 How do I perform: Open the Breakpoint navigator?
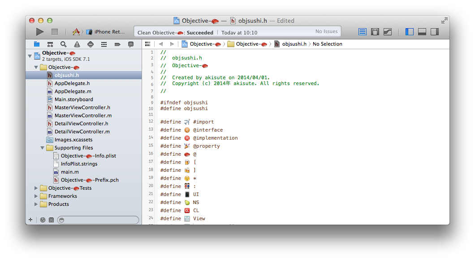pyautogui.click(x=117, y=44)
